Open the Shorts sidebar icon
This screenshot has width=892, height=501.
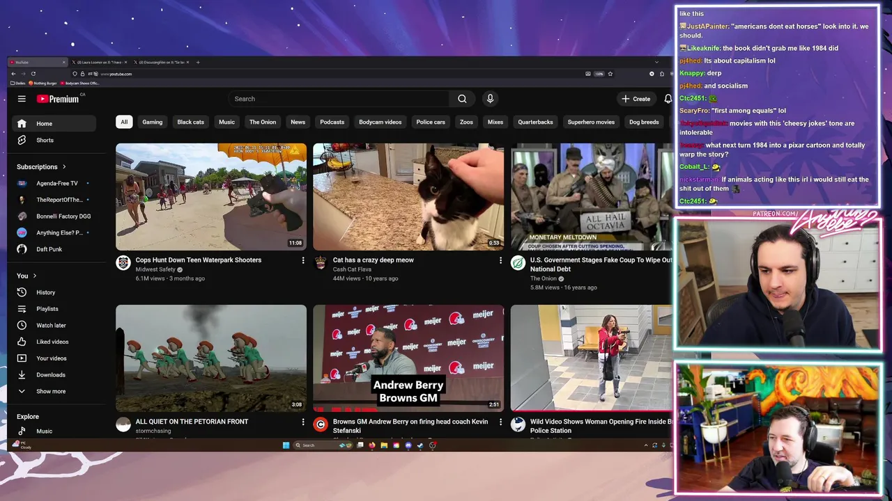[x=22, y=140]
